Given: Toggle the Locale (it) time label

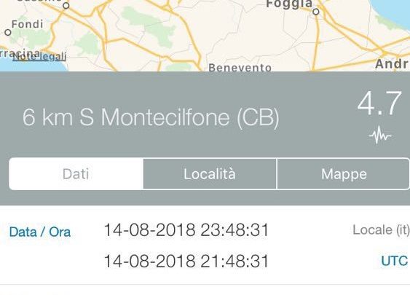Looking at the screenshot, I should (x=381, y=230).
